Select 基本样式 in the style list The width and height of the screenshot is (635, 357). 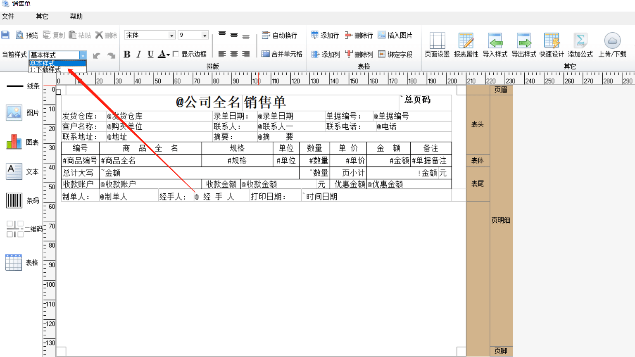pos(57,63)
